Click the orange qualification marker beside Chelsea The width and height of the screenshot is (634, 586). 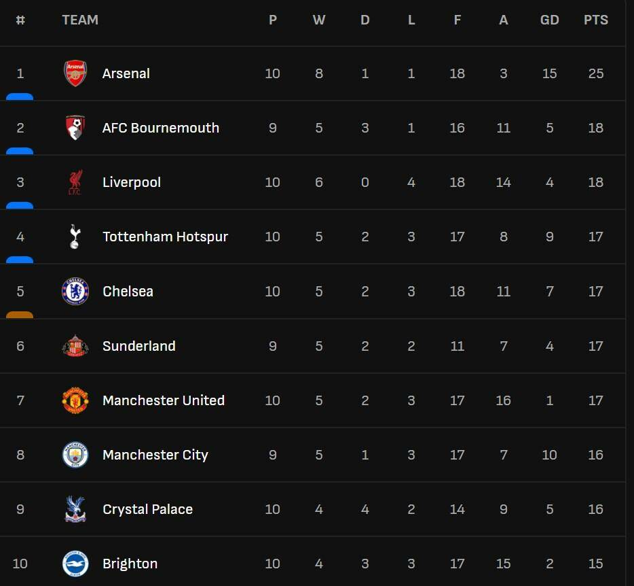pyautogui.click(x=20, y=315)
